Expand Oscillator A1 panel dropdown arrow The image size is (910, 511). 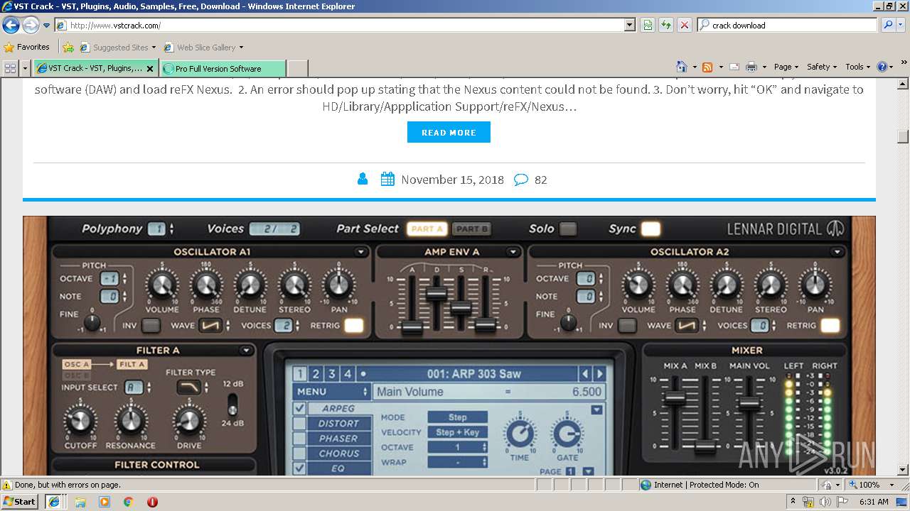(x=361, y=252)
